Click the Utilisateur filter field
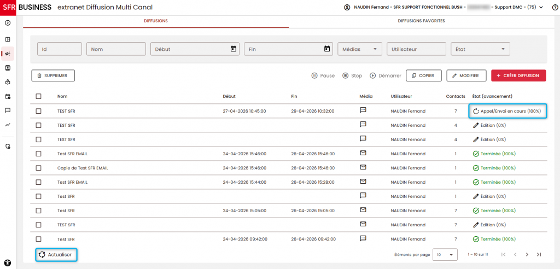Viewport: 560px width, 269px height. [x=416, y=49]
